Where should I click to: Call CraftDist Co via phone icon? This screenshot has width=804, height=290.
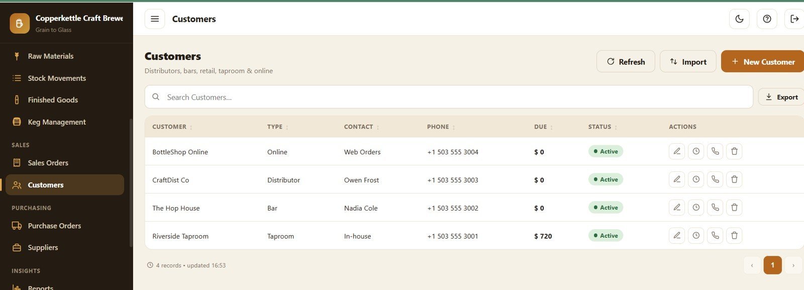pos(715,179)
